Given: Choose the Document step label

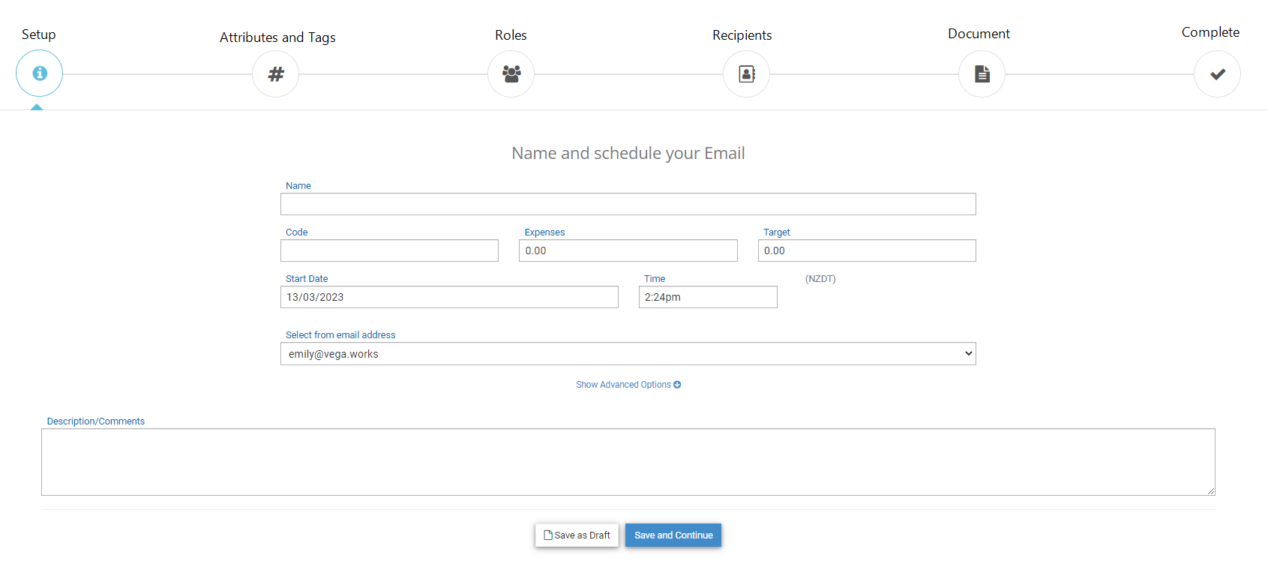Looking at the screenshot, I should [x=979, y=34].
